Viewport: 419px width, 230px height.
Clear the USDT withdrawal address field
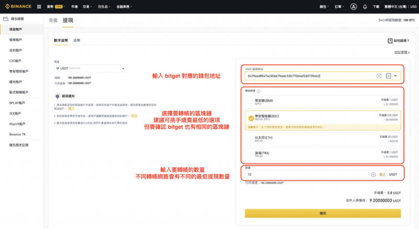click(379, 76)
